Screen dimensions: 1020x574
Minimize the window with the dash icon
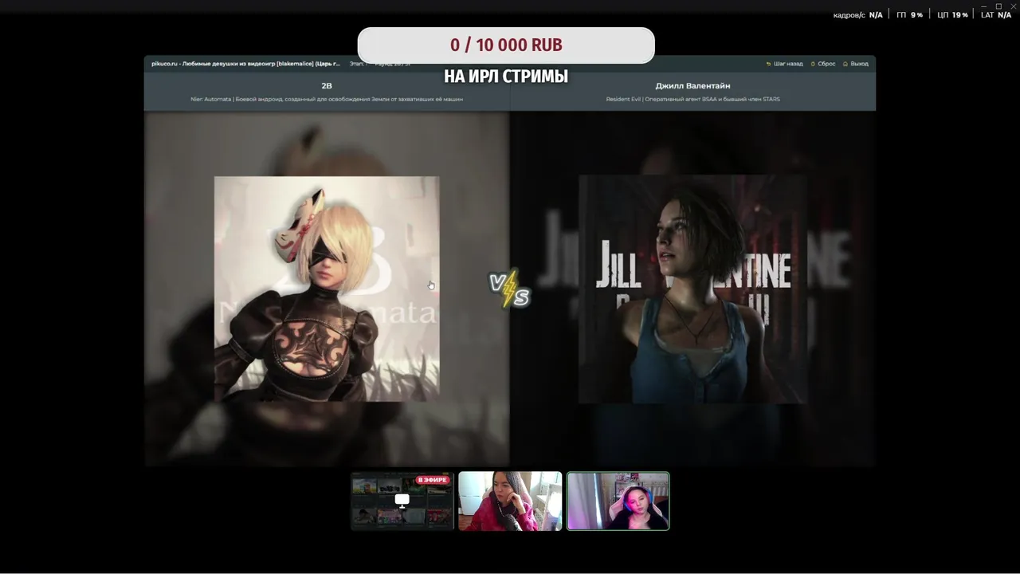coord(984,6)
